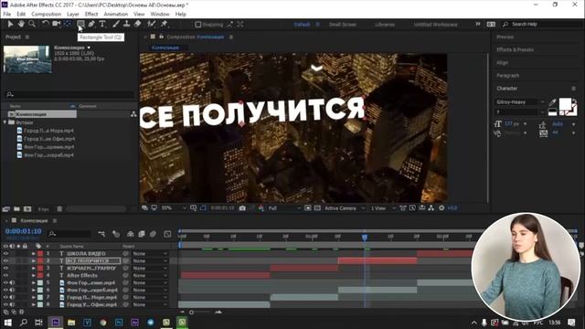Hide layer 2 ВСЕ ПОЛУЧИТСЯ with eye toggle

tap(5, 260)
